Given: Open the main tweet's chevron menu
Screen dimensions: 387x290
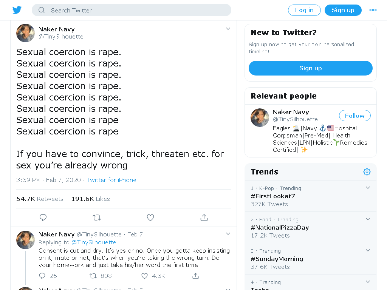Looking at the screenshot, I should click(x=228, y=29).
